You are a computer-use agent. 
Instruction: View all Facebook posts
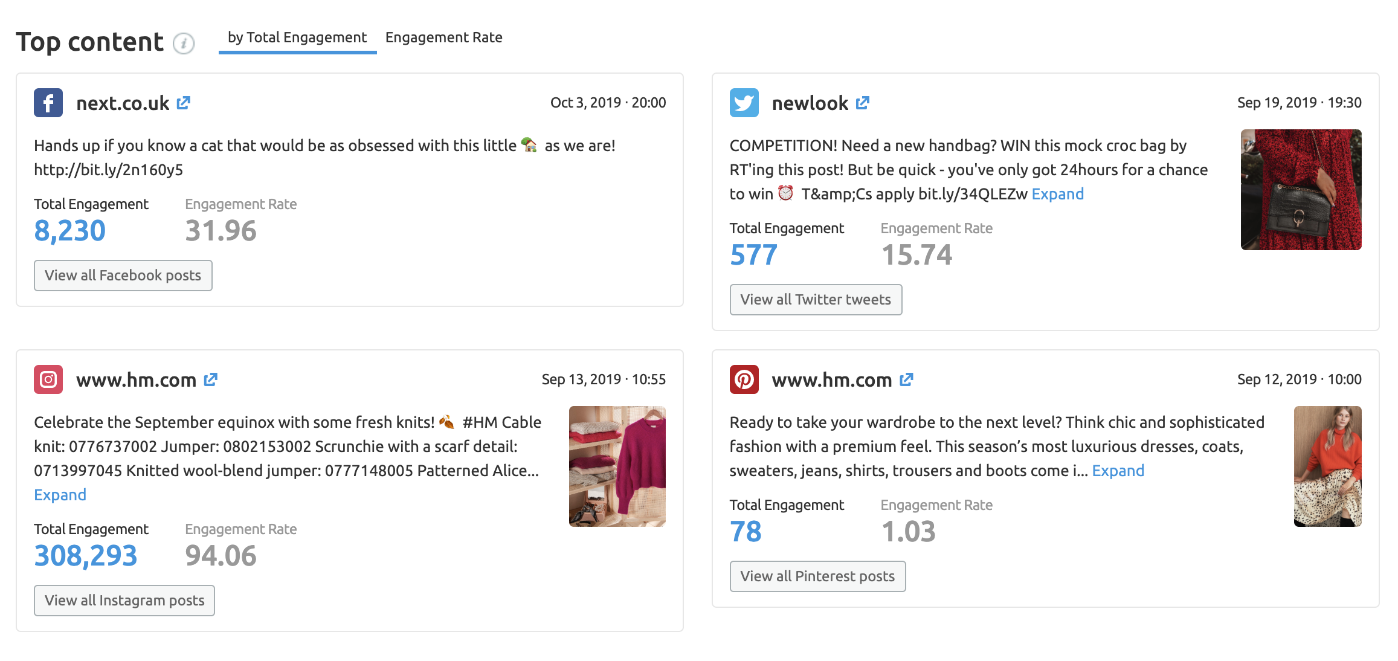click(123, 276)
